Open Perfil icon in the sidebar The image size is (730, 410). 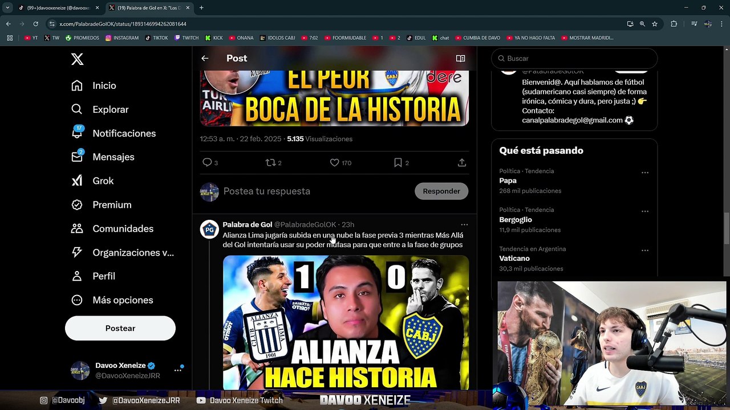77,276
